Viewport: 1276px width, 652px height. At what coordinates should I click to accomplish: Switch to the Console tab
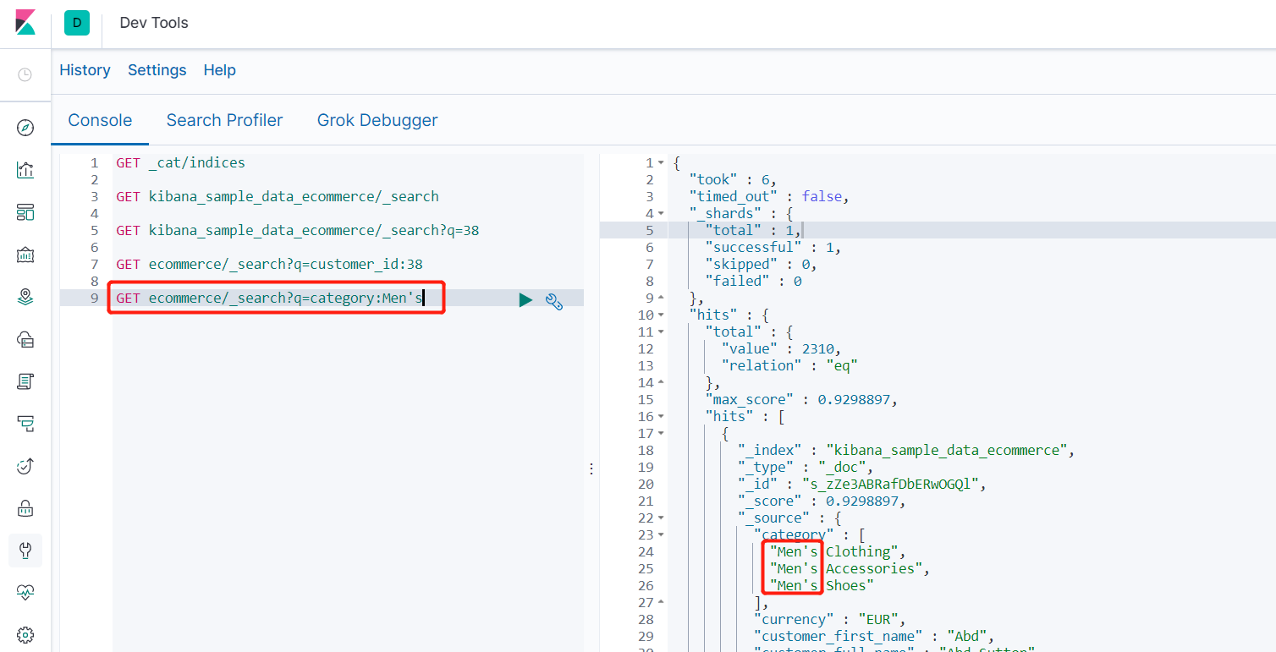click(100, 120)
